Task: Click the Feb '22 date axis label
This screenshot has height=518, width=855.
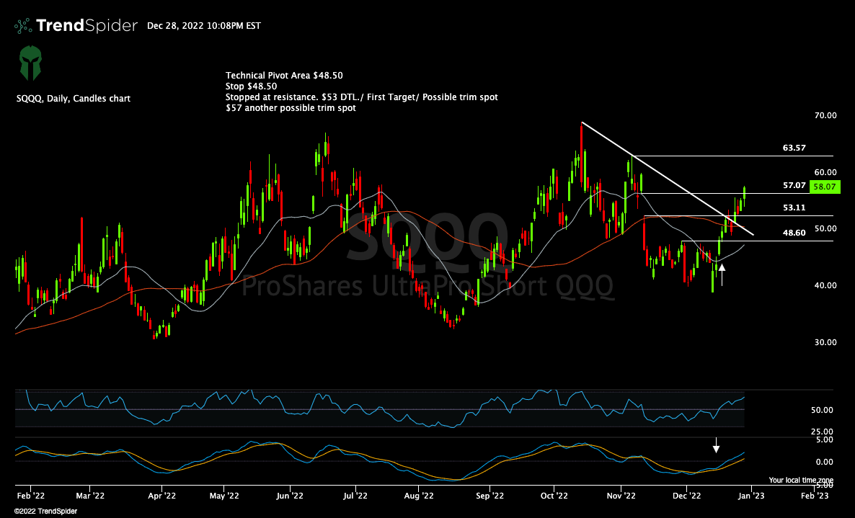Action: click(x=30, y=496)
